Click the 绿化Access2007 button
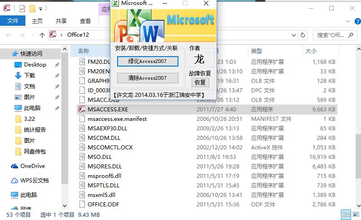361x220 pixels. [x=148, y=61]
